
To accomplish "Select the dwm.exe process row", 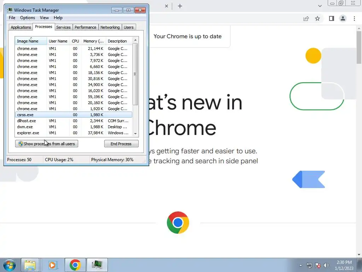I will click(x=74, y=127).
